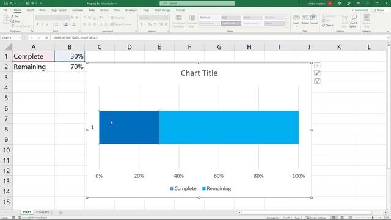The image size is (391, 220).
Task: Click the Select All corner triangle
Action: click(9, 47)
